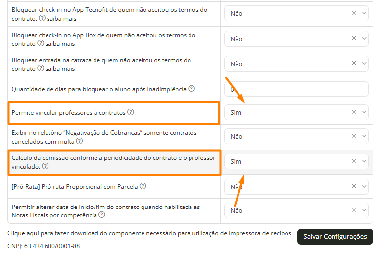Clear the App Tecnofit check-in selection
The image size is (381, 260).
point(354,13)
